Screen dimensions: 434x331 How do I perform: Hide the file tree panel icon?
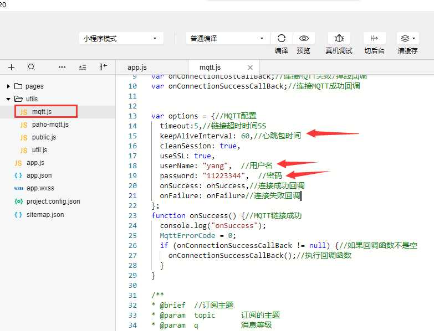click(103, 66)
